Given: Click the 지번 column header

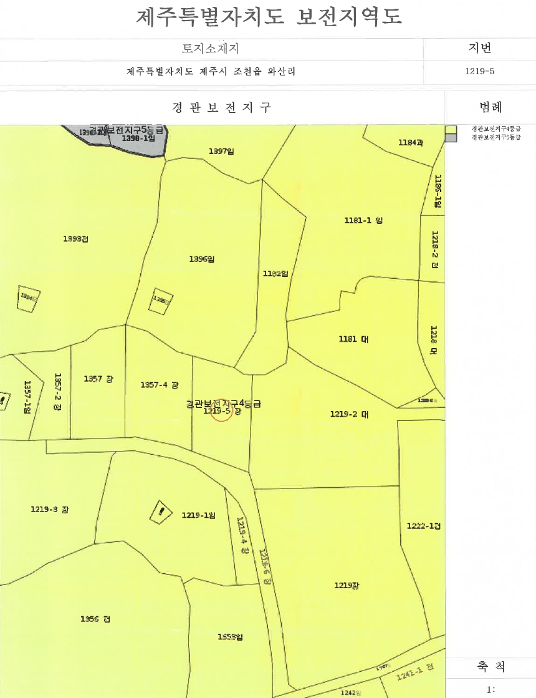Looking at the screenshot, I should click(x=479, y=47).
